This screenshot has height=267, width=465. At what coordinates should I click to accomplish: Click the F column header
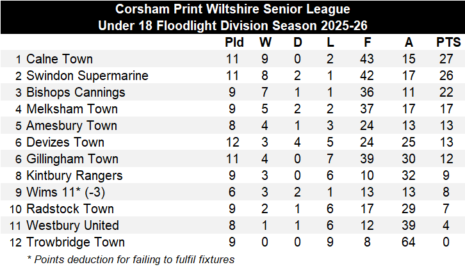[372, 43]
